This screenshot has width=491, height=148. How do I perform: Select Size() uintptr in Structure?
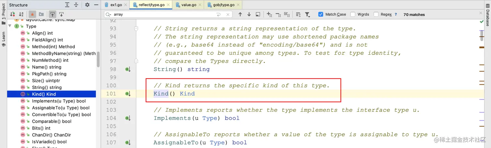click(x=46, y=80)
